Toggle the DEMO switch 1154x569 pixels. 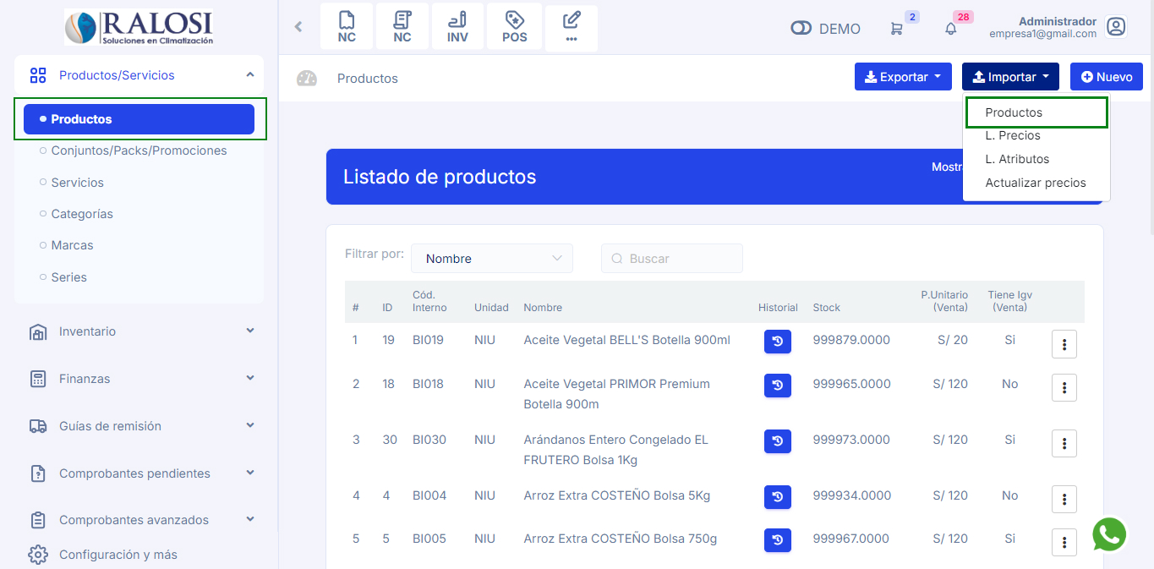tap(801, 29)
